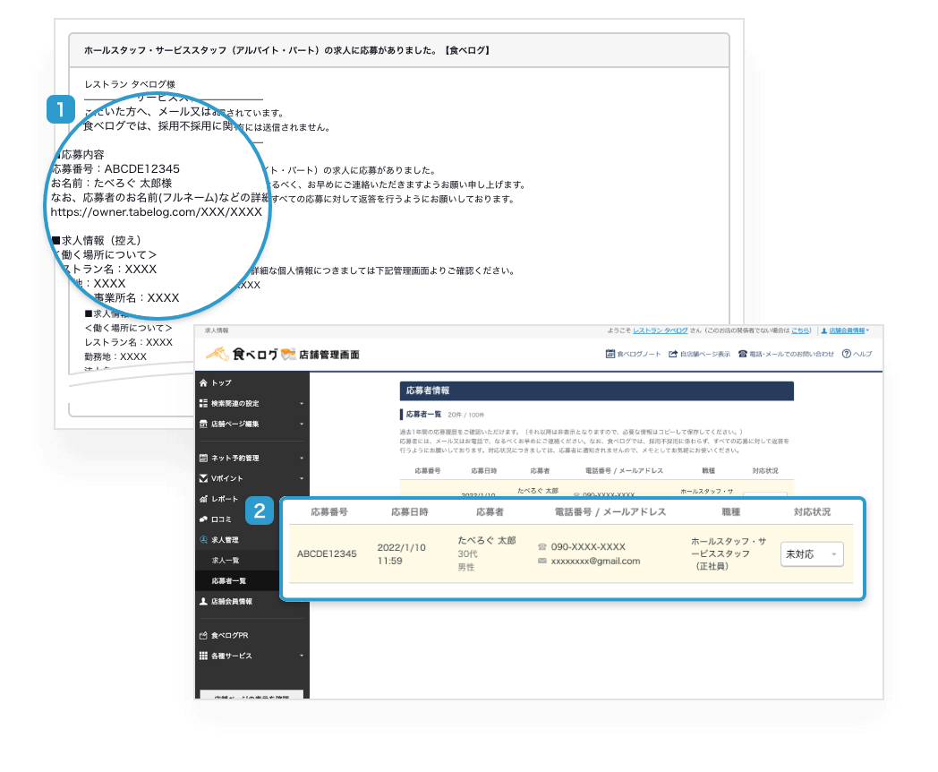
Task: Open the 店舗会員情報 dropdown at top right
Action: pyautogui.click(x=845, y=330)
